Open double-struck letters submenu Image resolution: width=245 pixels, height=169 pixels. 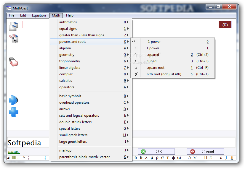tap(91, 122)
